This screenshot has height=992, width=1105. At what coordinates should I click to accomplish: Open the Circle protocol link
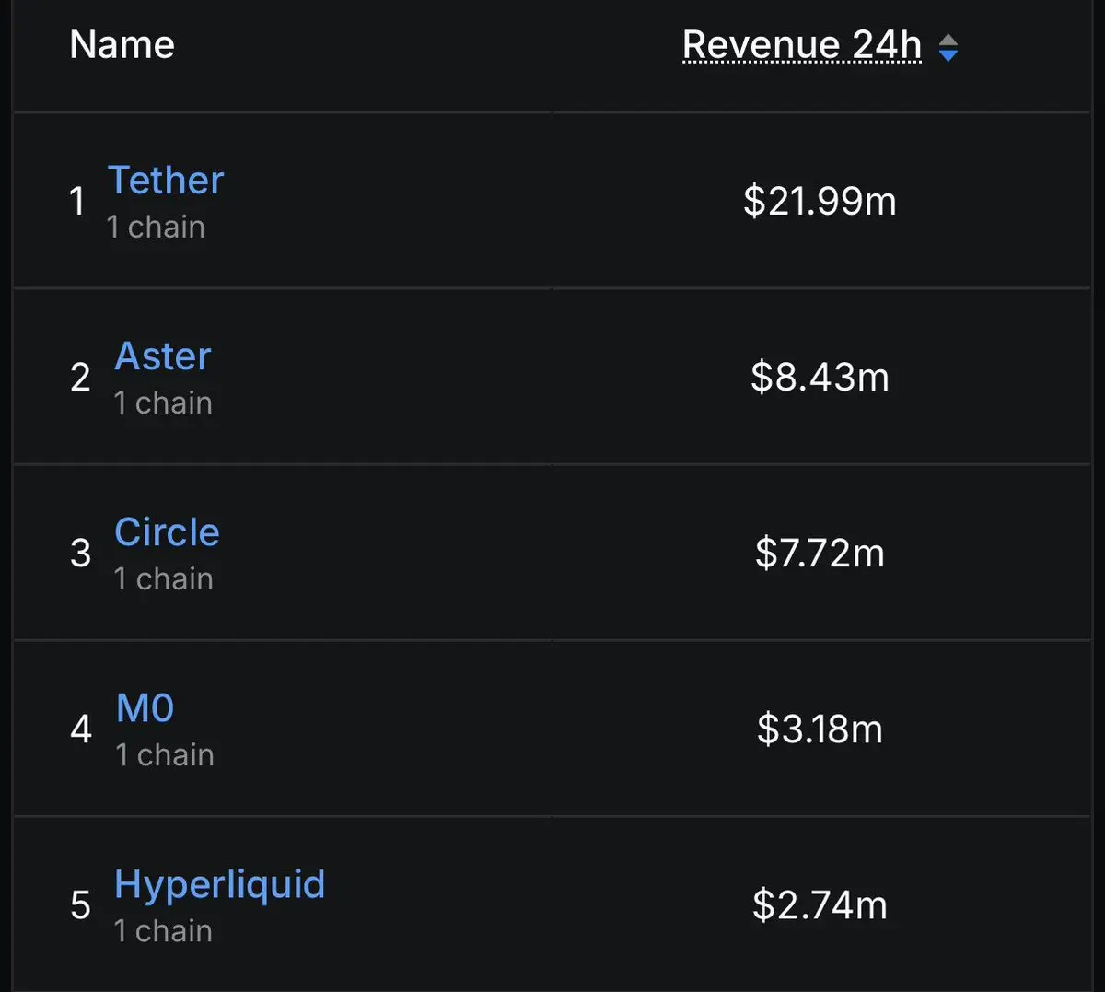tap(167, 531)
